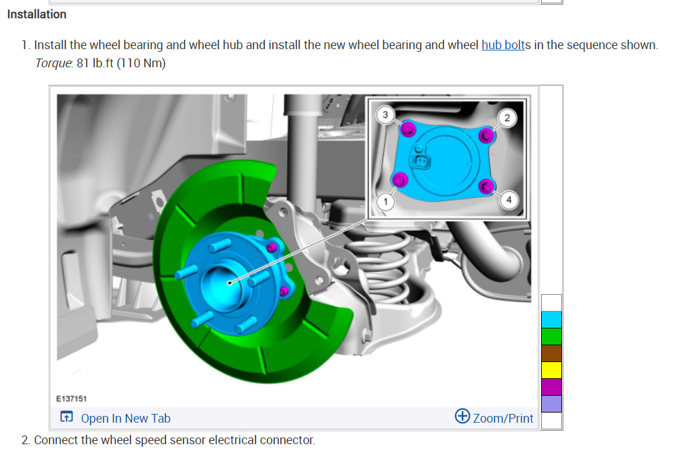Click the plus circle Zoom/Print icon
687x459 pixels.
coord(462,416)
